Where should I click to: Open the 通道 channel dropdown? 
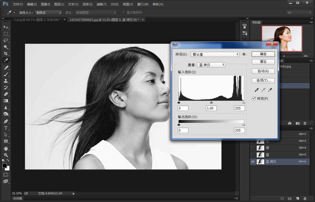click(211, 65)
